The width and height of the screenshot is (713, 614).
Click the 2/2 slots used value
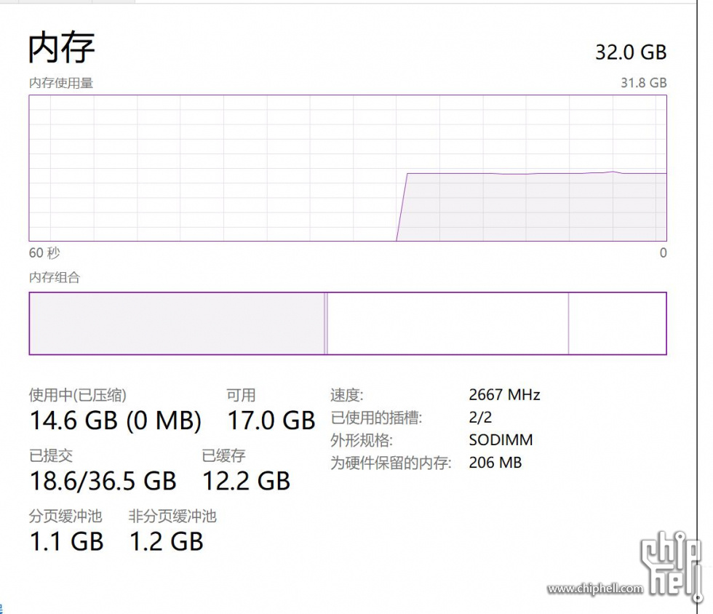(480, 418)
